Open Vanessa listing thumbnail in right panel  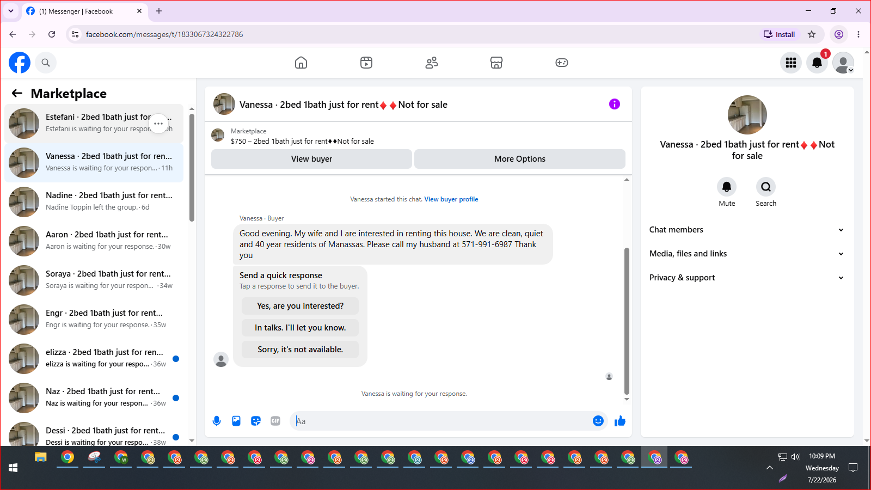[747, 115]
